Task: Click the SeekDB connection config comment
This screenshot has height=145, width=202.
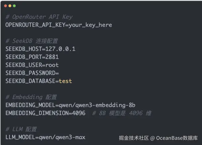Action: [x=32, y=41]
